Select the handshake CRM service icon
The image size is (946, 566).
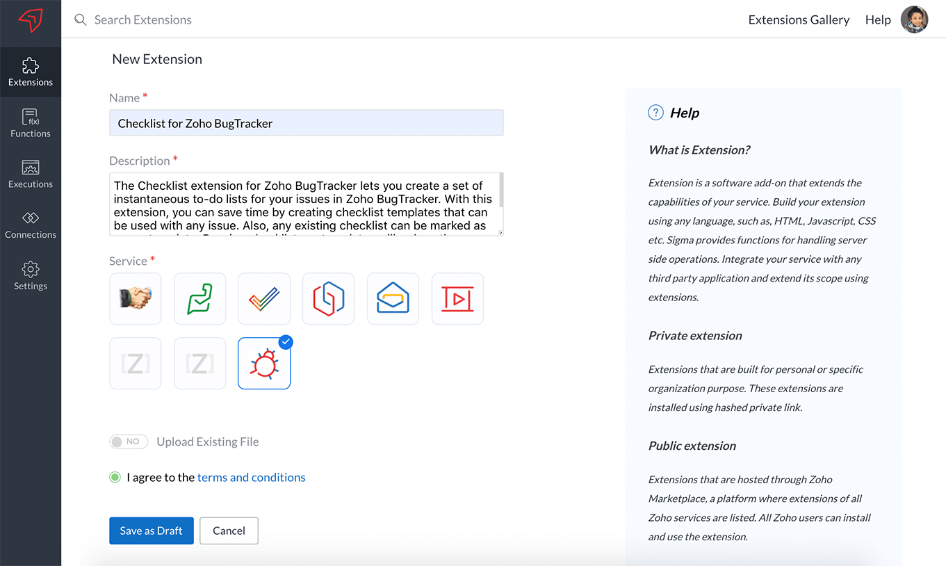pos(136,298)
